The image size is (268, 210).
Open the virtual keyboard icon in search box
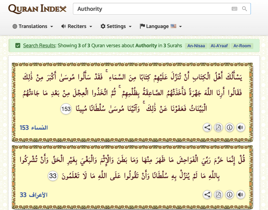coord(234,9)
